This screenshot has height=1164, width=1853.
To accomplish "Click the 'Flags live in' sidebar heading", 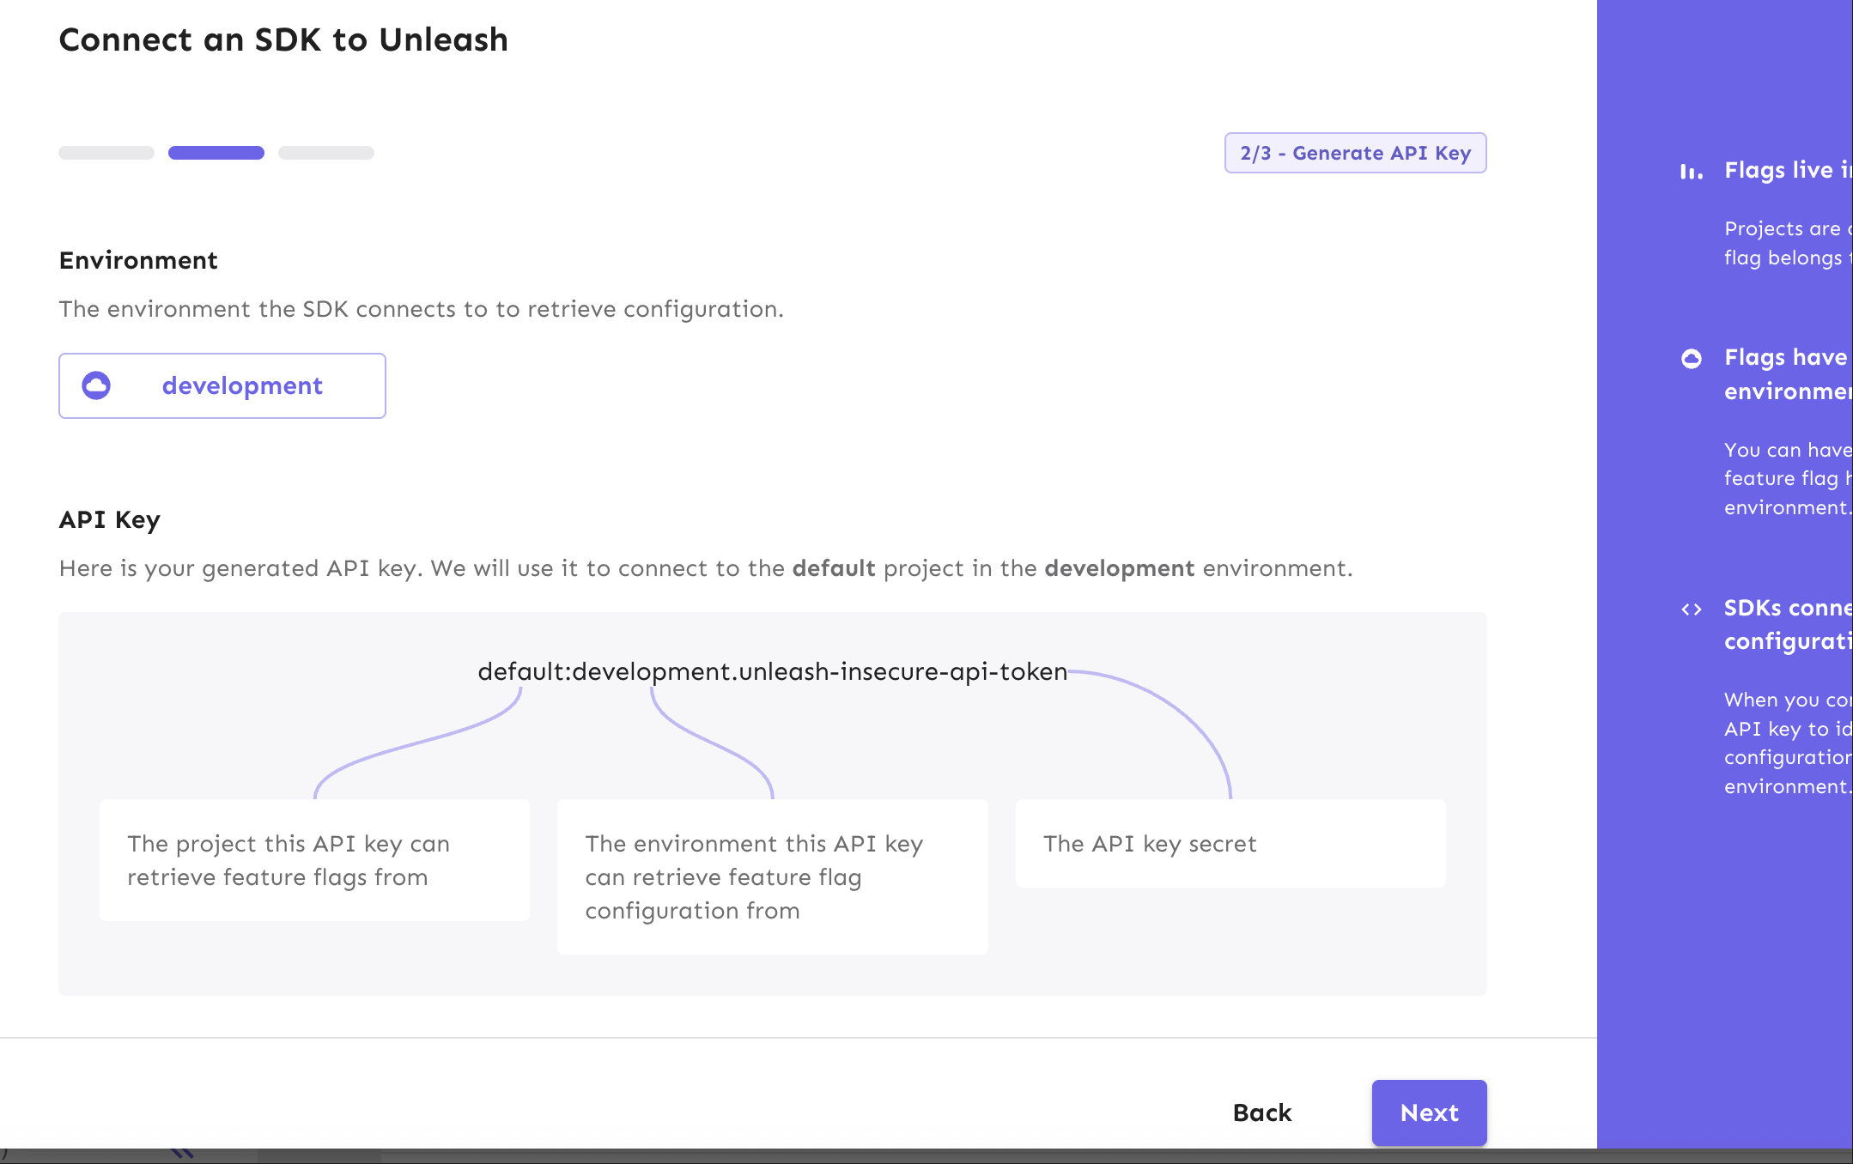I will (1788, 170).
